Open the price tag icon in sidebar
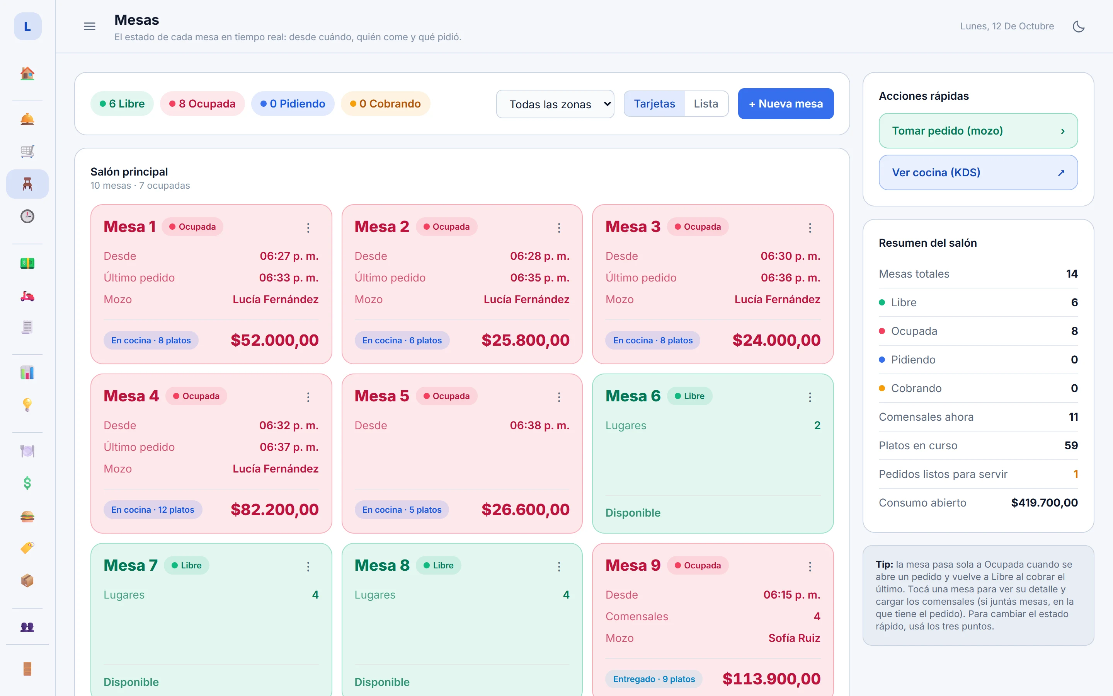1113x696 pixels. click(27, 548)
